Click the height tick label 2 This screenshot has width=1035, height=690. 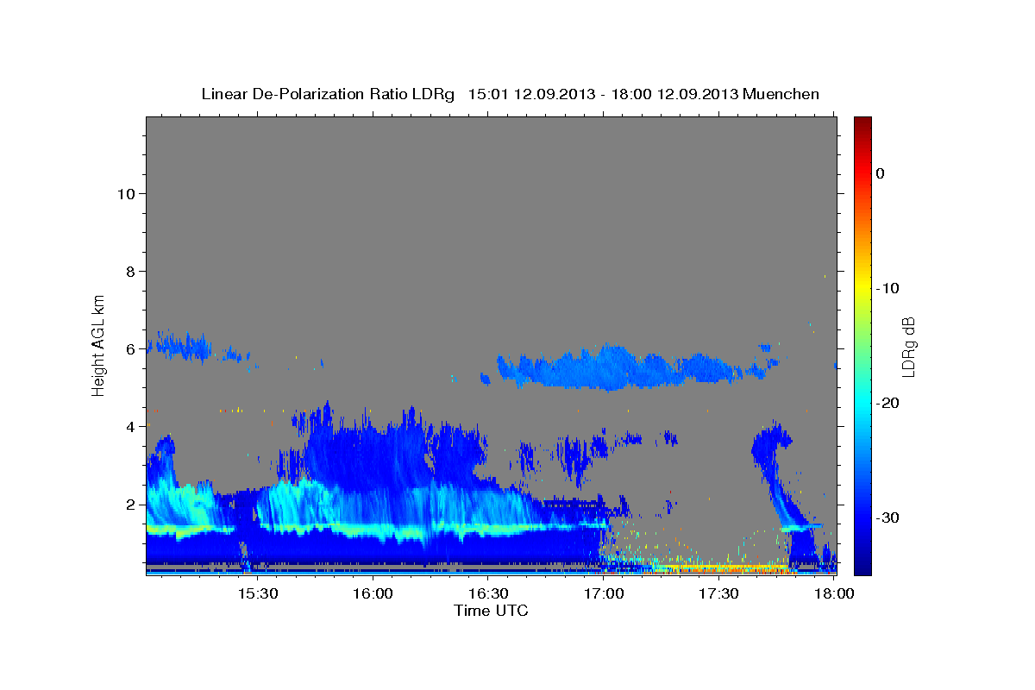(129, 505)
